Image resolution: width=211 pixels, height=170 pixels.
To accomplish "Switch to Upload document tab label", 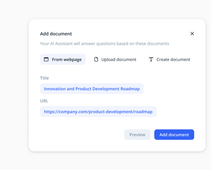I will click(x=119, y=59).
